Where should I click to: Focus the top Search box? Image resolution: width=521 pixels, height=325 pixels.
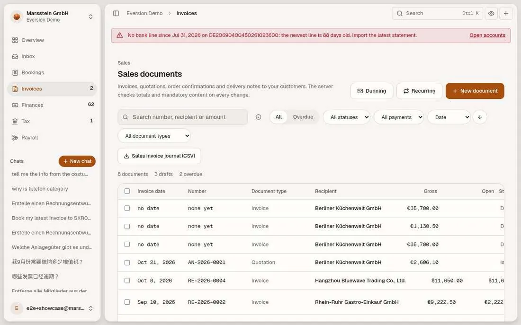(x=437, y=13)
